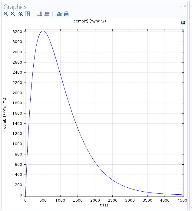Click the COMSOL logo icon above plot
This screenshot has height=211, width=192.
[x=183, y=22]
